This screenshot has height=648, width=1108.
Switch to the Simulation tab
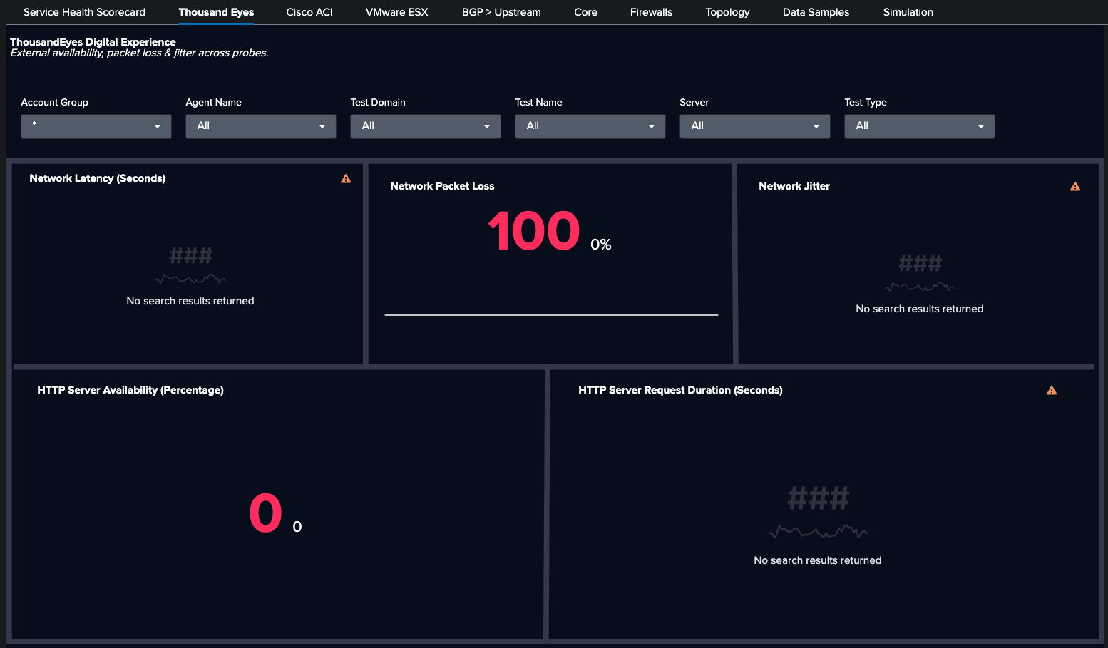tap(908, 12)
